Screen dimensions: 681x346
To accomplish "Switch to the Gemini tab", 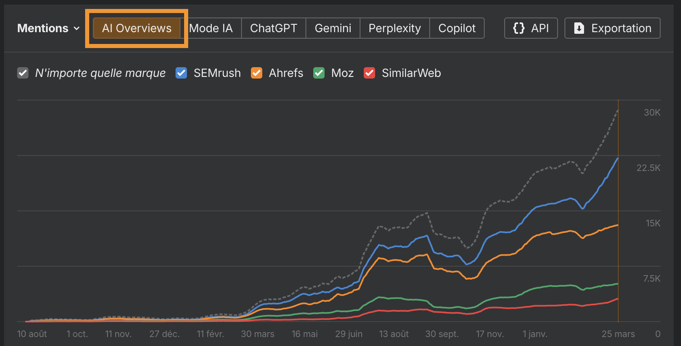I will (x=333, y=28).
